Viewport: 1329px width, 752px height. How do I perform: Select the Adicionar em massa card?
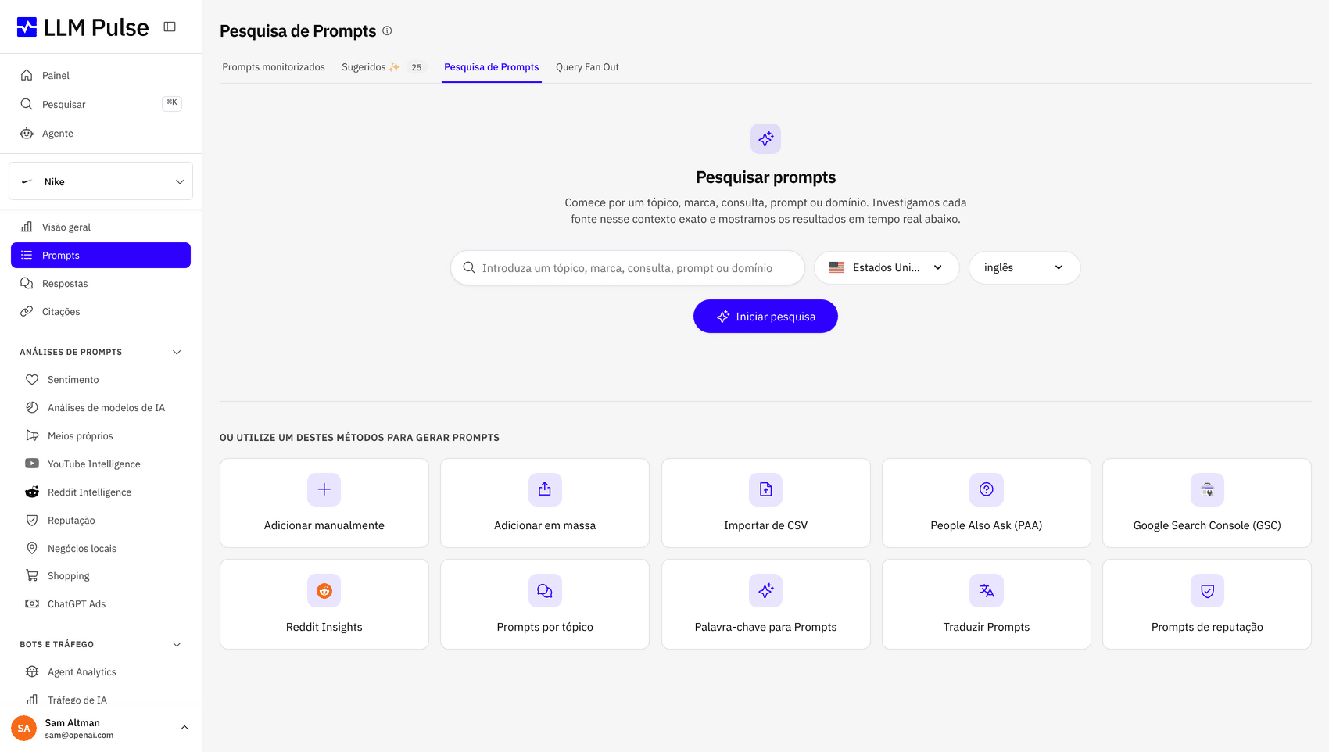[x=545, y=503]
